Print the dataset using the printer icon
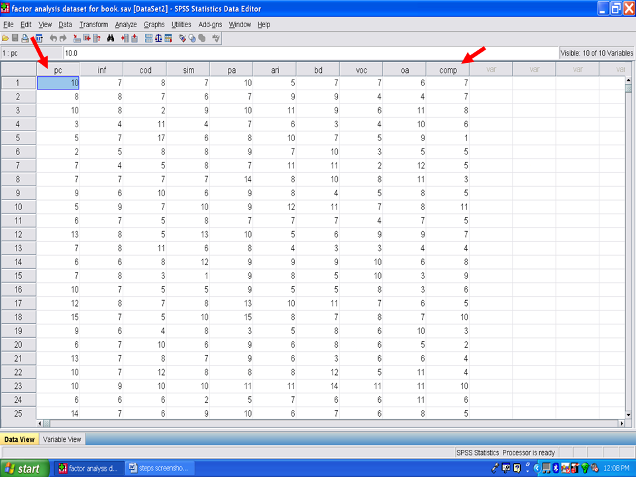The image size is (636, 477). pos(25,38)
